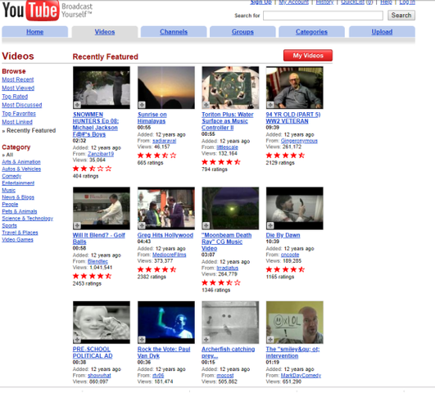The width and height of the screenshot is (435, 393).
Task: Filter by Travel & Places category
Action: (20, 233)
